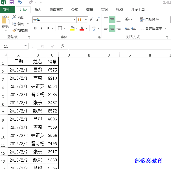Viewport: 171px width, 169px height.
Task: Expand the Name Box dropdown arrow
Action: pos(26,46)
